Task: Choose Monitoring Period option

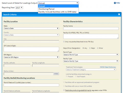Action: click(x=58, y=9)
